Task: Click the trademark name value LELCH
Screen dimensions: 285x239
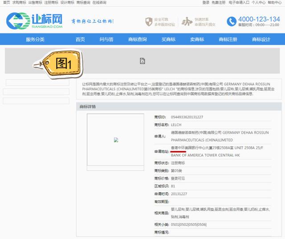Action: click(x=176, y=125)
